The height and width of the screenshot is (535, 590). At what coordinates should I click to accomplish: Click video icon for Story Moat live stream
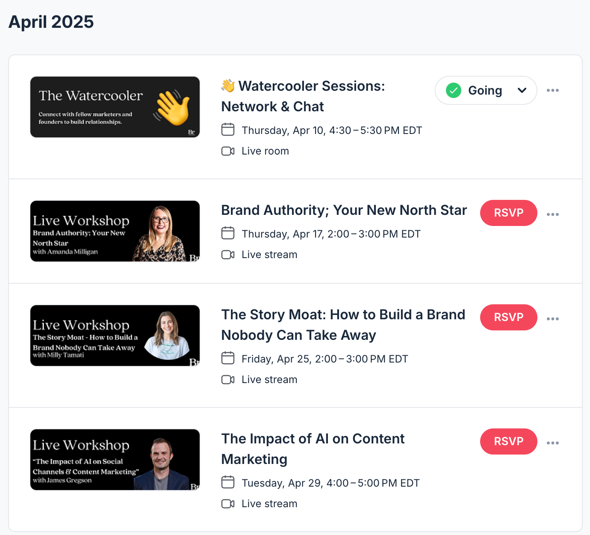click(228, 380)
